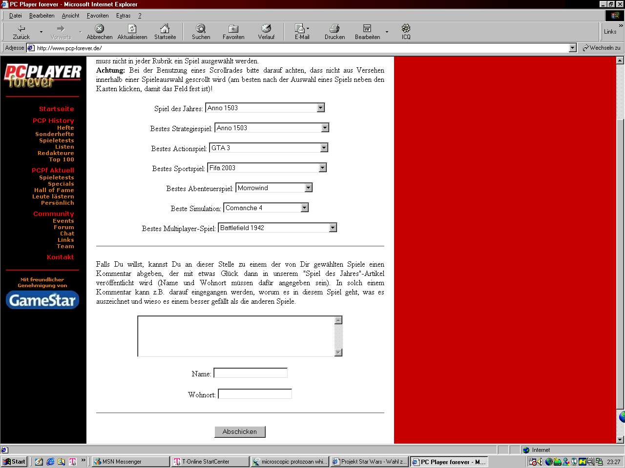Open the Hefte sidebar link
The width and height of the screenshot is (625, 468).
(65, 128)
